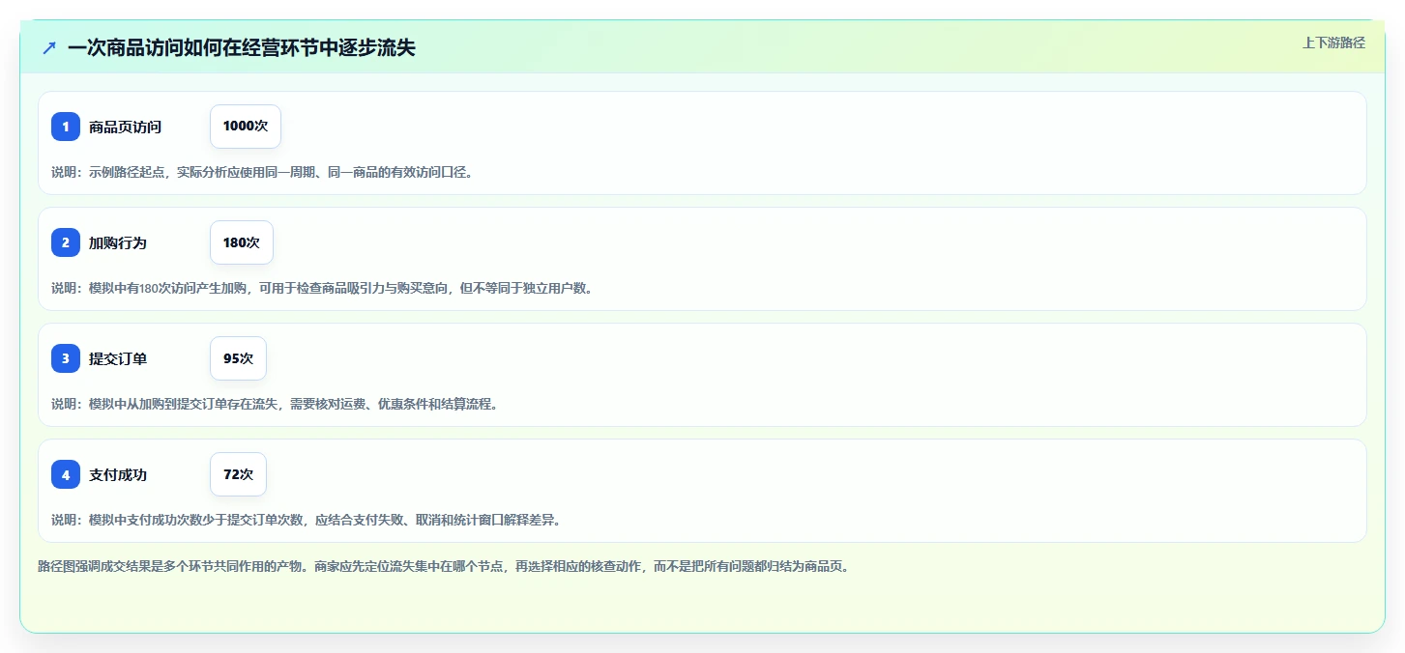Click the 180次 value chip
Image resolution: width=1405 pixels, height=653 pixels.
pos(242,242)
